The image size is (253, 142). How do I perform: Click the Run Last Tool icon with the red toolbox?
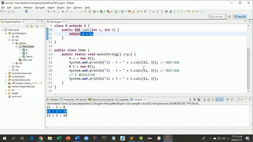pyautogui.click(x=108, y=11)
